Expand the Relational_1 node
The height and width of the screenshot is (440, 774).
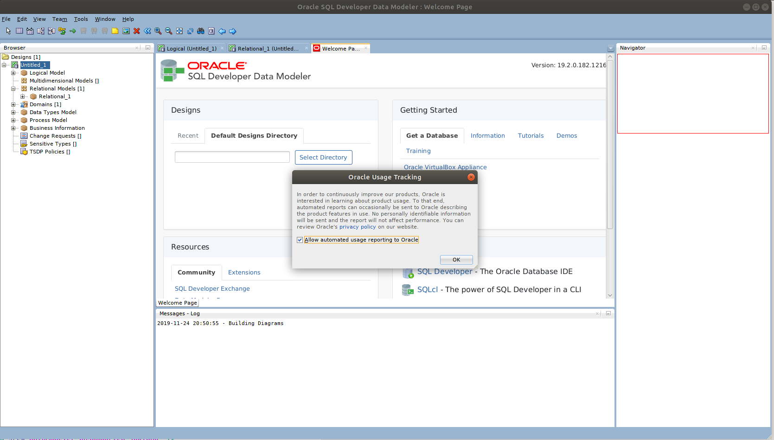pos(22,96)
